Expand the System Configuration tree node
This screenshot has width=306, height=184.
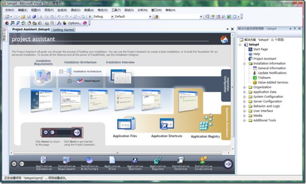pos(244,97)
